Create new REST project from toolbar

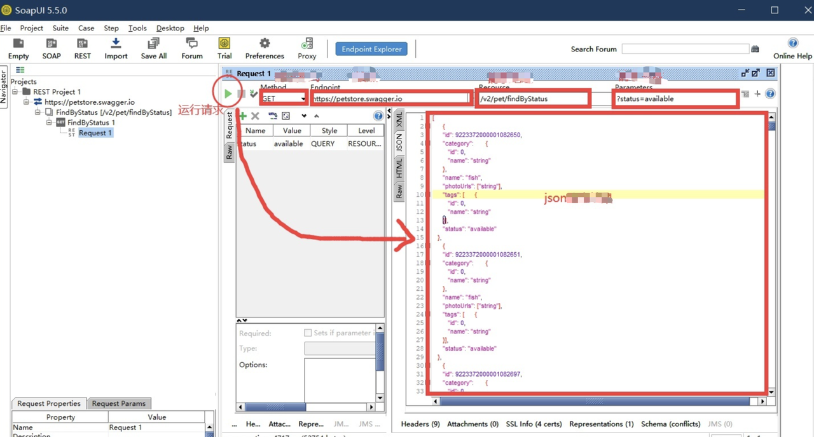(x=82, y=48)
